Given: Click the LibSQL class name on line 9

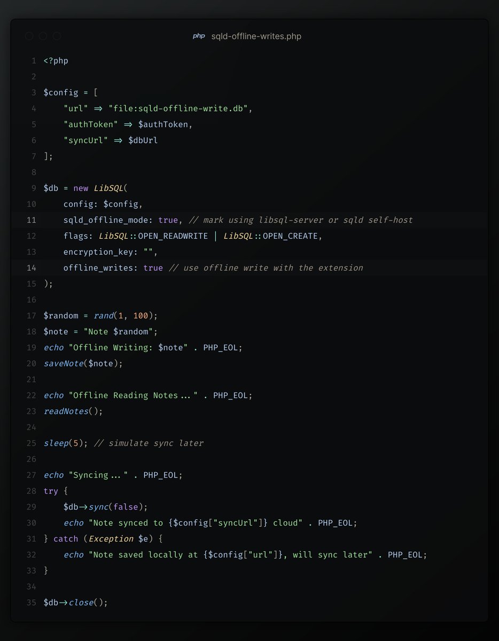Looking at the screenshot, I should 108,188.
